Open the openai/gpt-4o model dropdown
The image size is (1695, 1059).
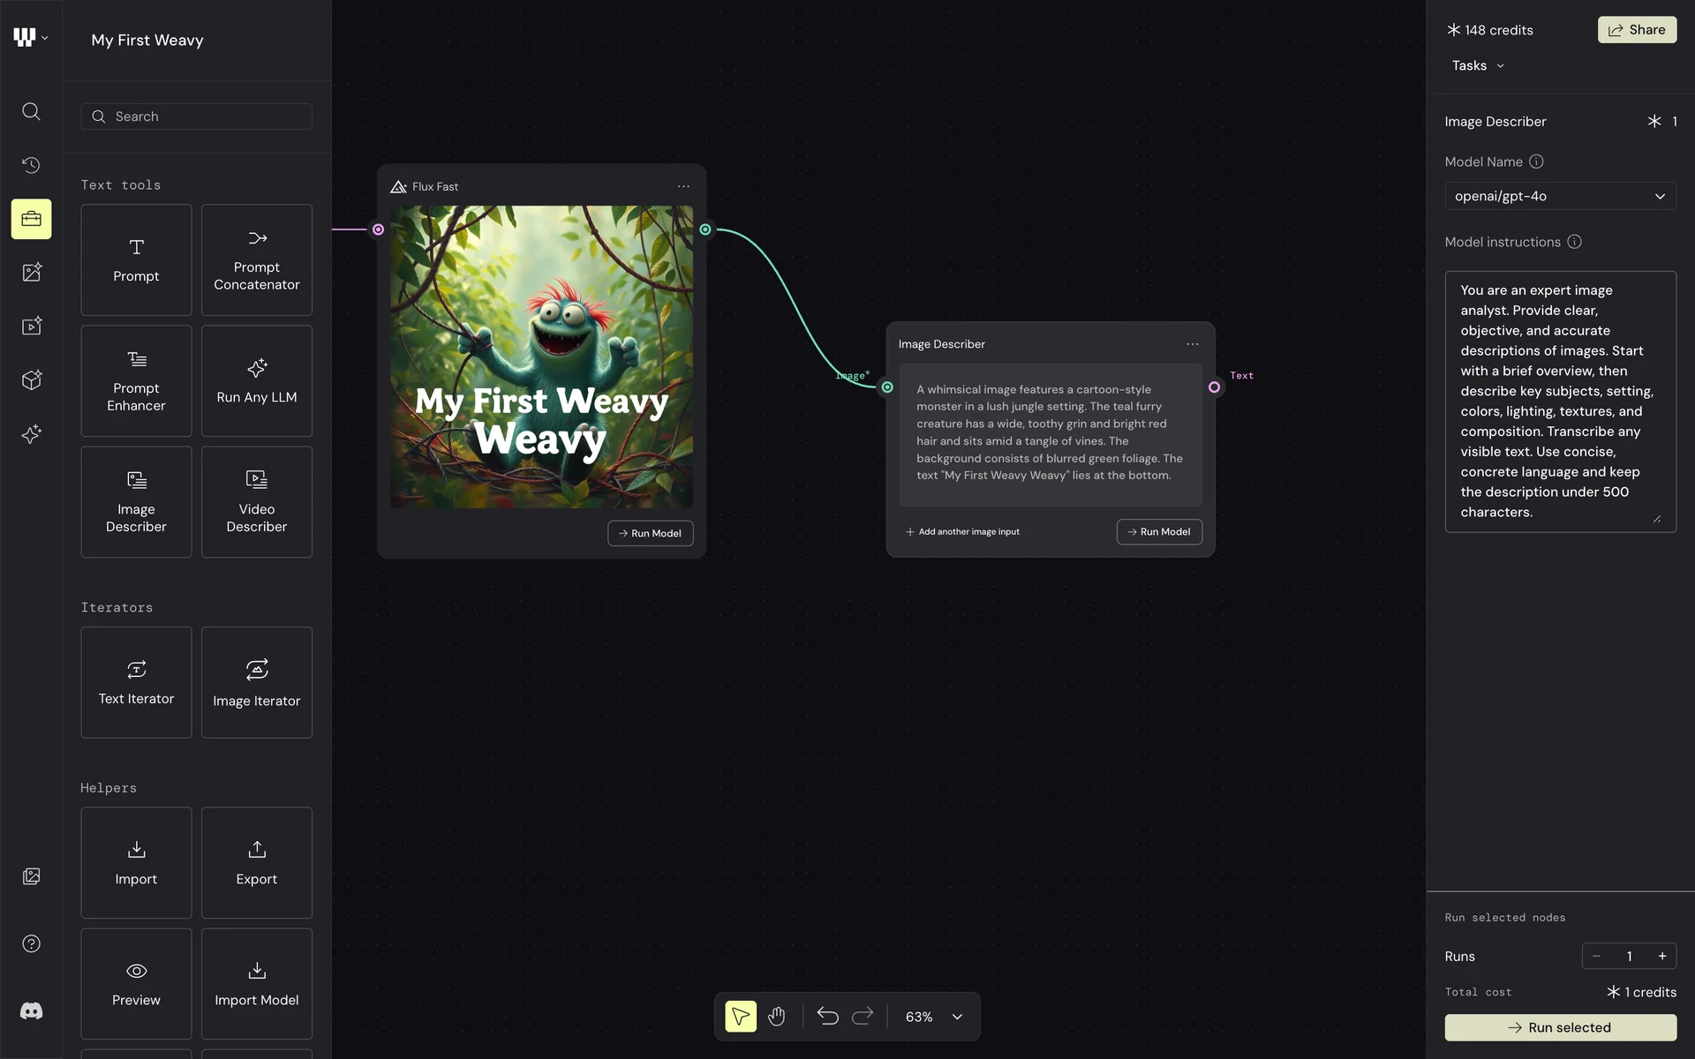tap(1559, 196)
